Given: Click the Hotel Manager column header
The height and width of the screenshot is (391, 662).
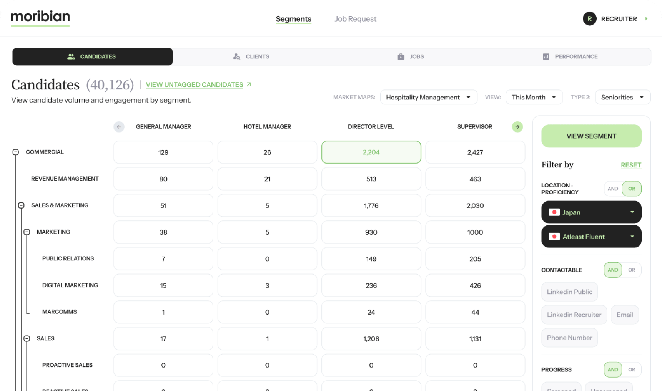Looking at the screenshot, I should [267, 126].
